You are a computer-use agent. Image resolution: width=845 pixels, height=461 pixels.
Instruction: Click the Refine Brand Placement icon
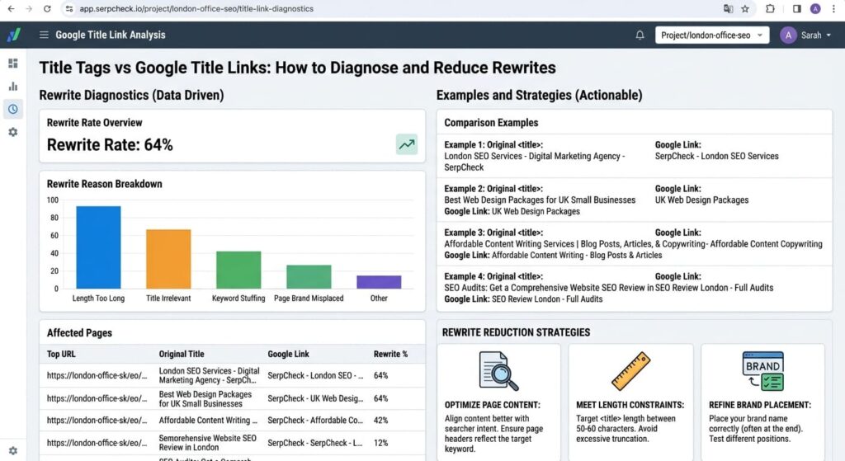pos(762,371)
